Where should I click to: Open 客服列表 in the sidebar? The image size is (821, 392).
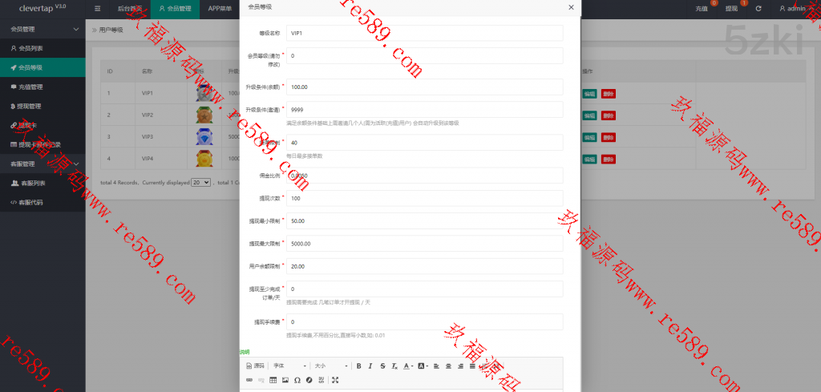42,184
